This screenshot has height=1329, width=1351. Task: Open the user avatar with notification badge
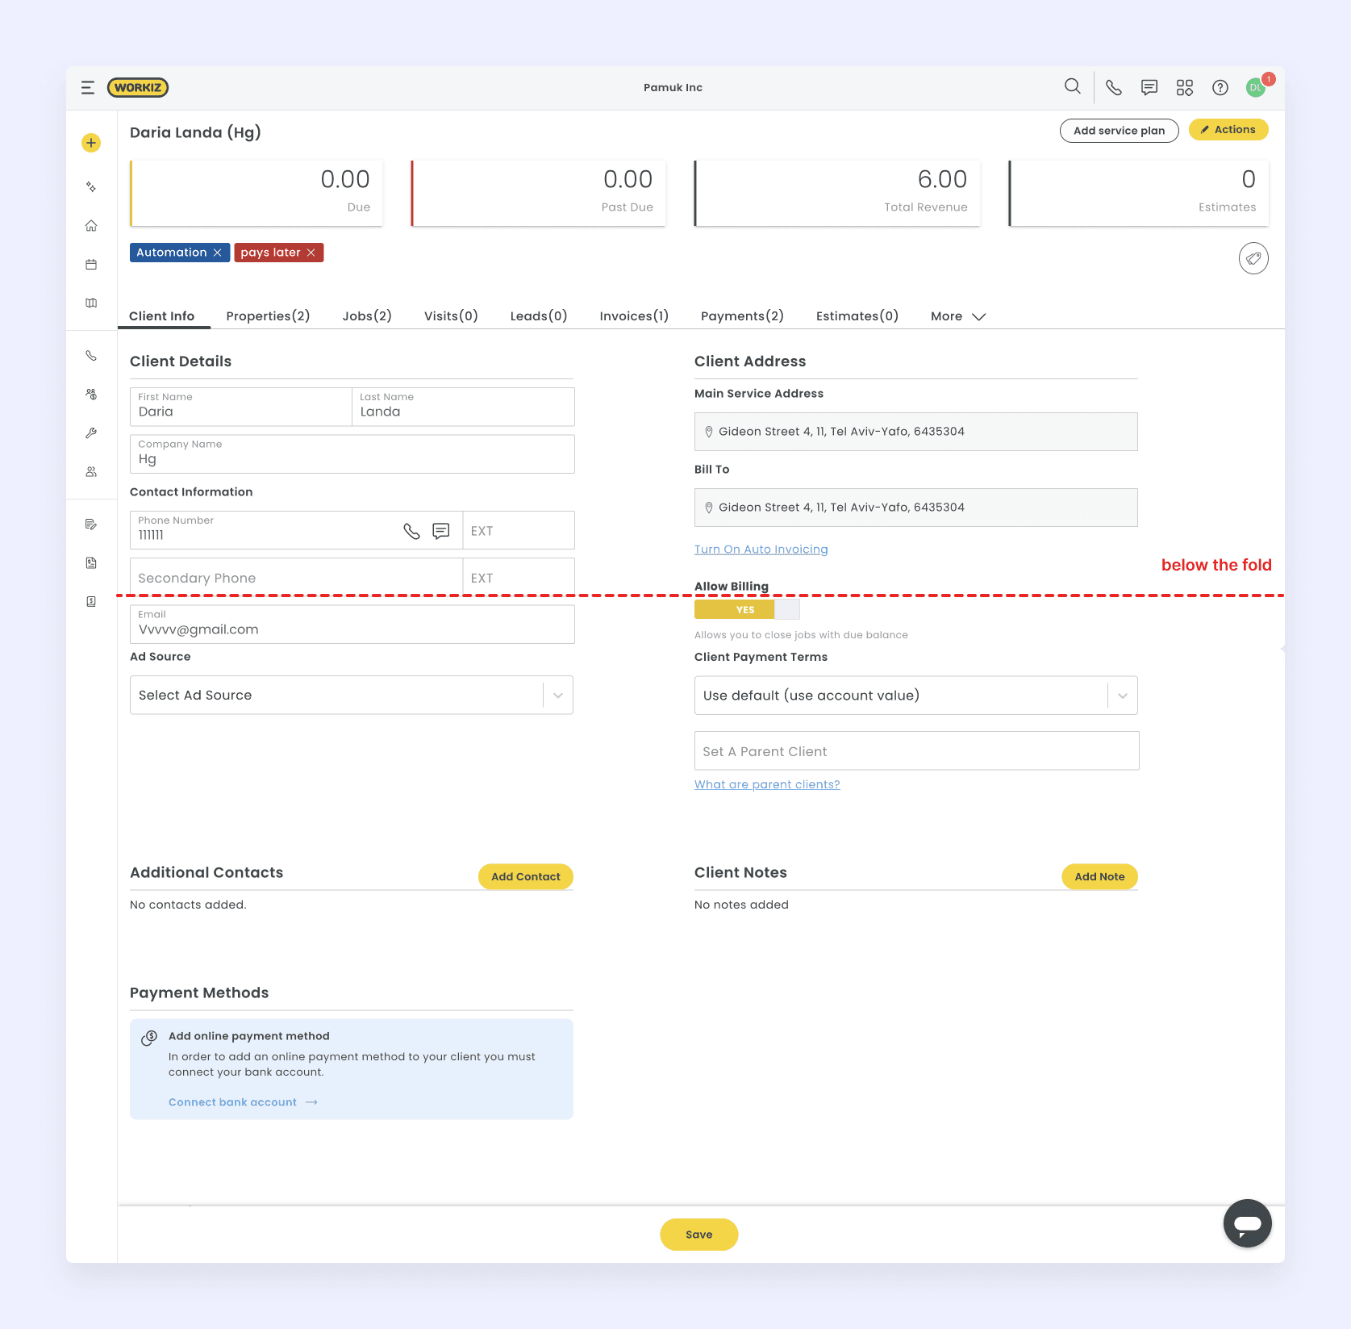click(1257, 87)
